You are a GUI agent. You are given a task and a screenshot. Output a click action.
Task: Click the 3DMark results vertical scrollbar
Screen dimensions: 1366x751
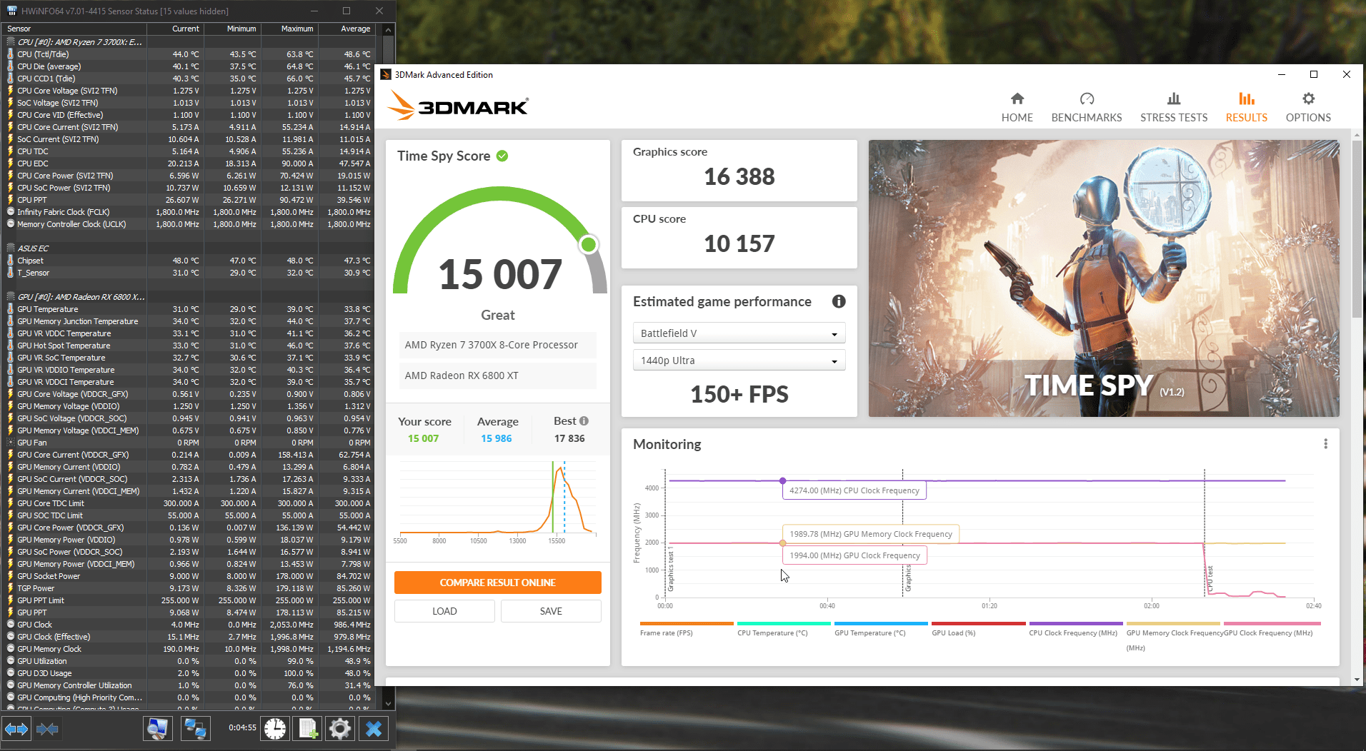click(1357, 231)
